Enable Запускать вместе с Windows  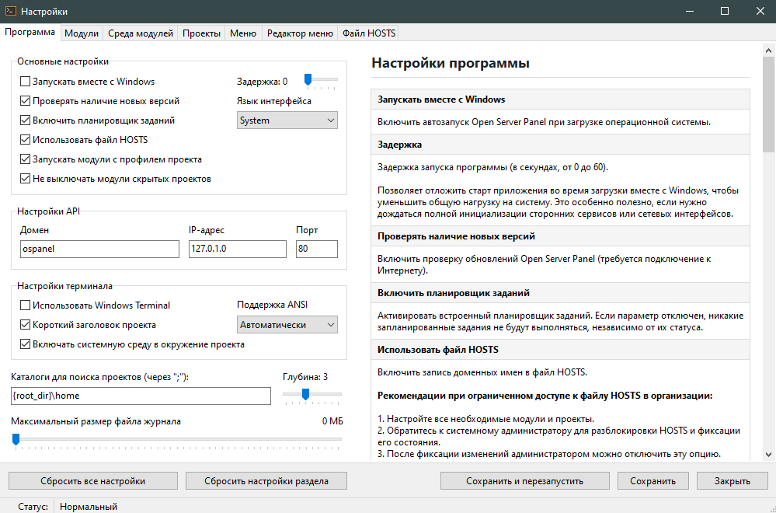(24, 81)
